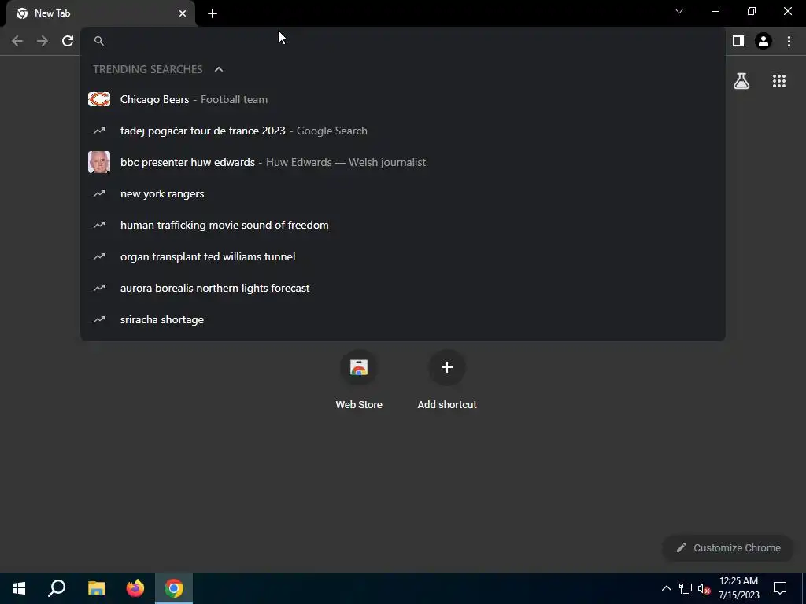Click the trending icon beside aurora borealis
This screenshot has width=806, height=604.
pos(99,288)
